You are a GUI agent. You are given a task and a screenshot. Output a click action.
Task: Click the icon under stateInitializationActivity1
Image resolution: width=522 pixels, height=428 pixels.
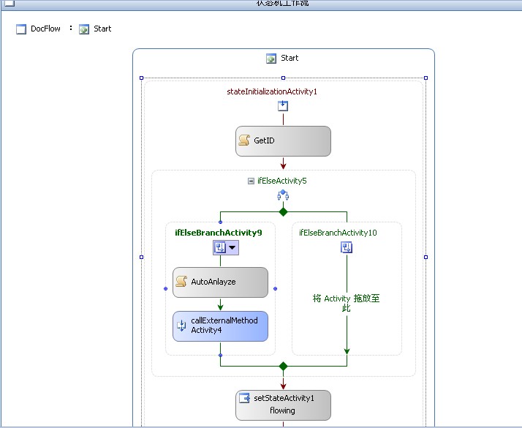[283, 106]
